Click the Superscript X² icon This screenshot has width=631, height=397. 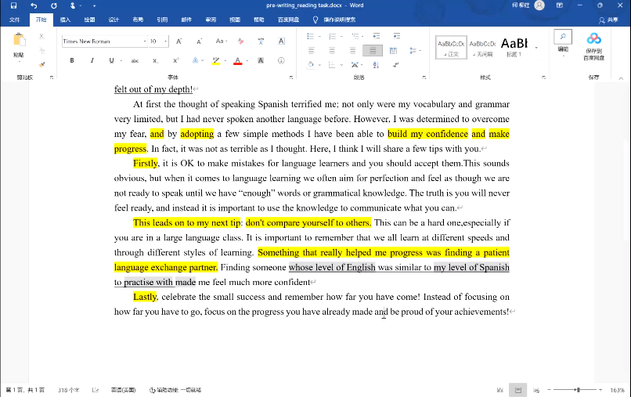point(175,60)
